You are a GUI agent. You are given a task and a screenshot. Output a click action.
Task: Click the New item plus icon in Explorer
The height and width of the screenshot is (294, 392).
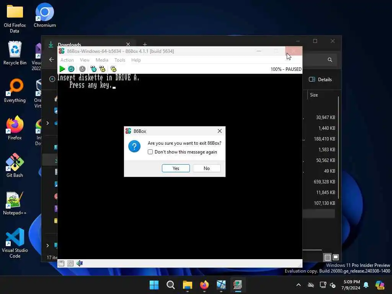pyautogui.click(x=52, y=79)
